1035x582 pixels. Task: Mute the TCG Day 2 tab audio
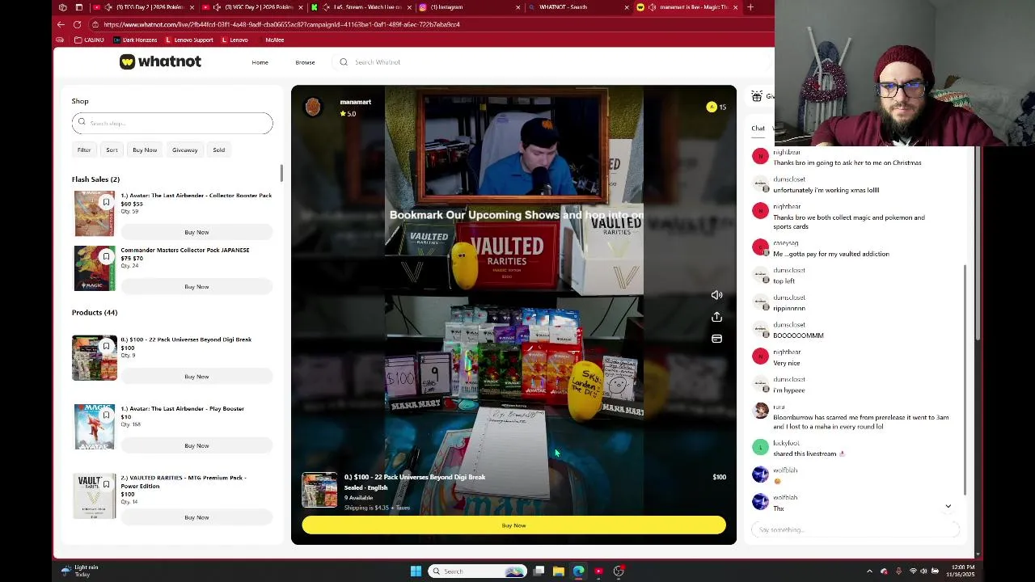point(109,7)
